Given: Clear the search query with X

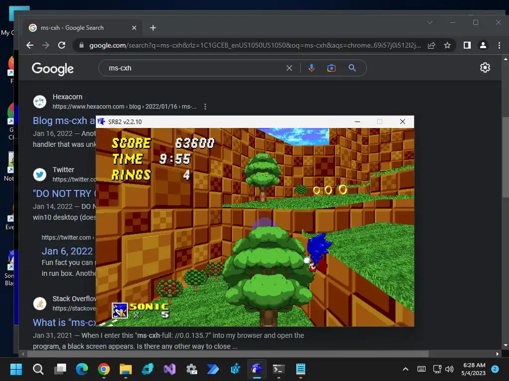Looking at the screenshot, I should 289,68.
